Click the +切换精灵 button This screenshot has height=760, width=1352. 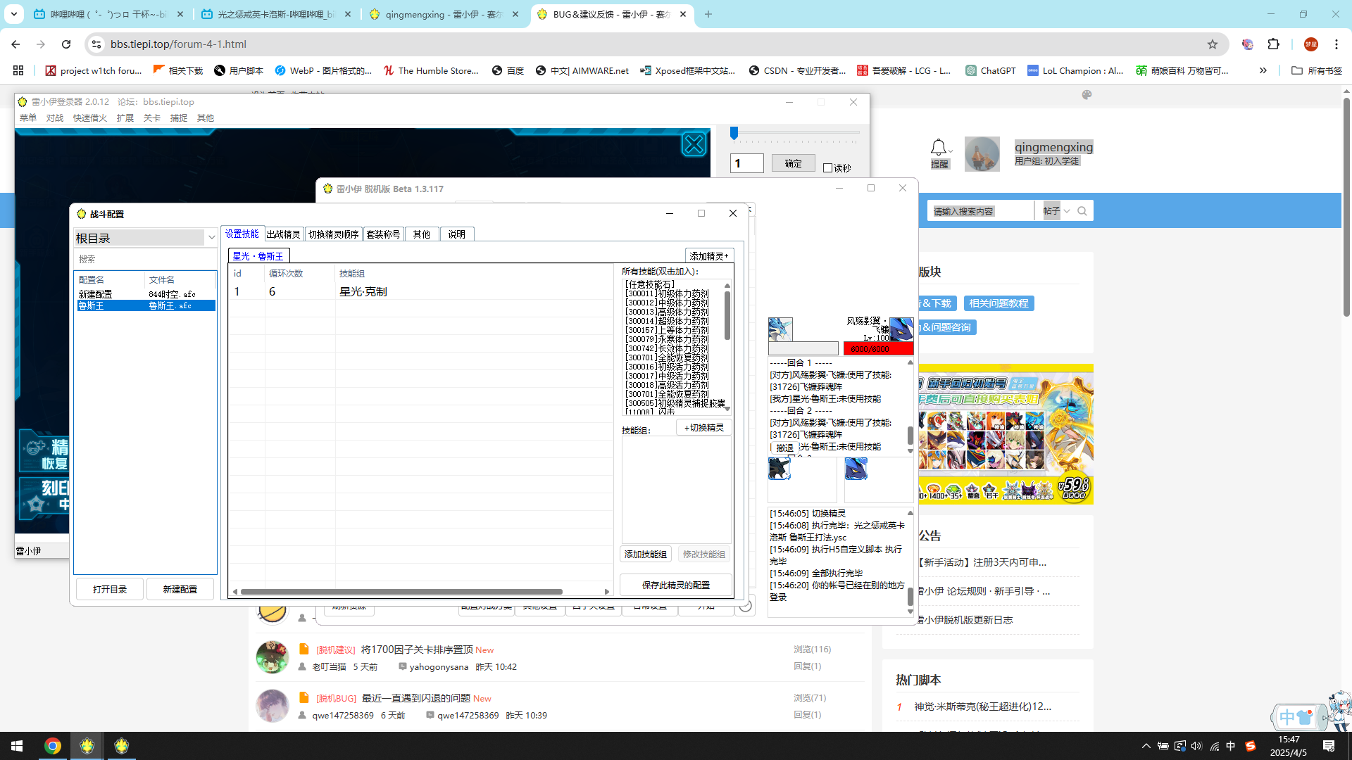pos(704,428)
